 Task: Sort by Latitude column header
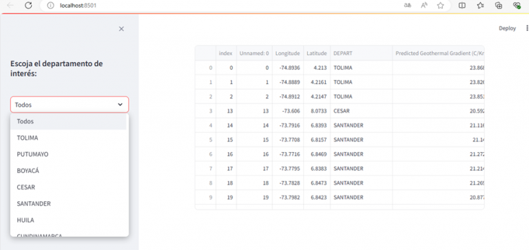click(x=317, y=53)
